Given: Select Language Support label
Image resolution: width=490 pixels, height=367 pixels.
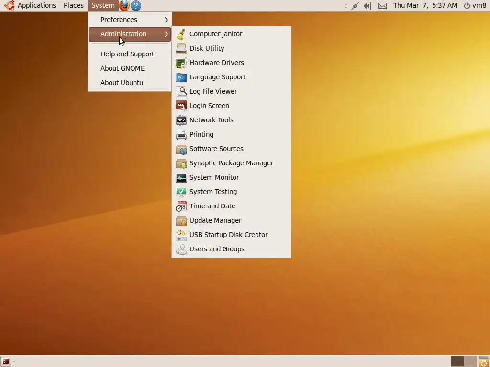Looking at the screenshot, I should pyautogui.click(x=217, y=77).
